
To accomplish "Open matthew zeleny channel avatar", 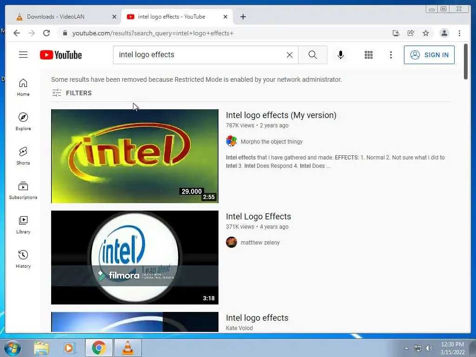I will pos(231,242).
